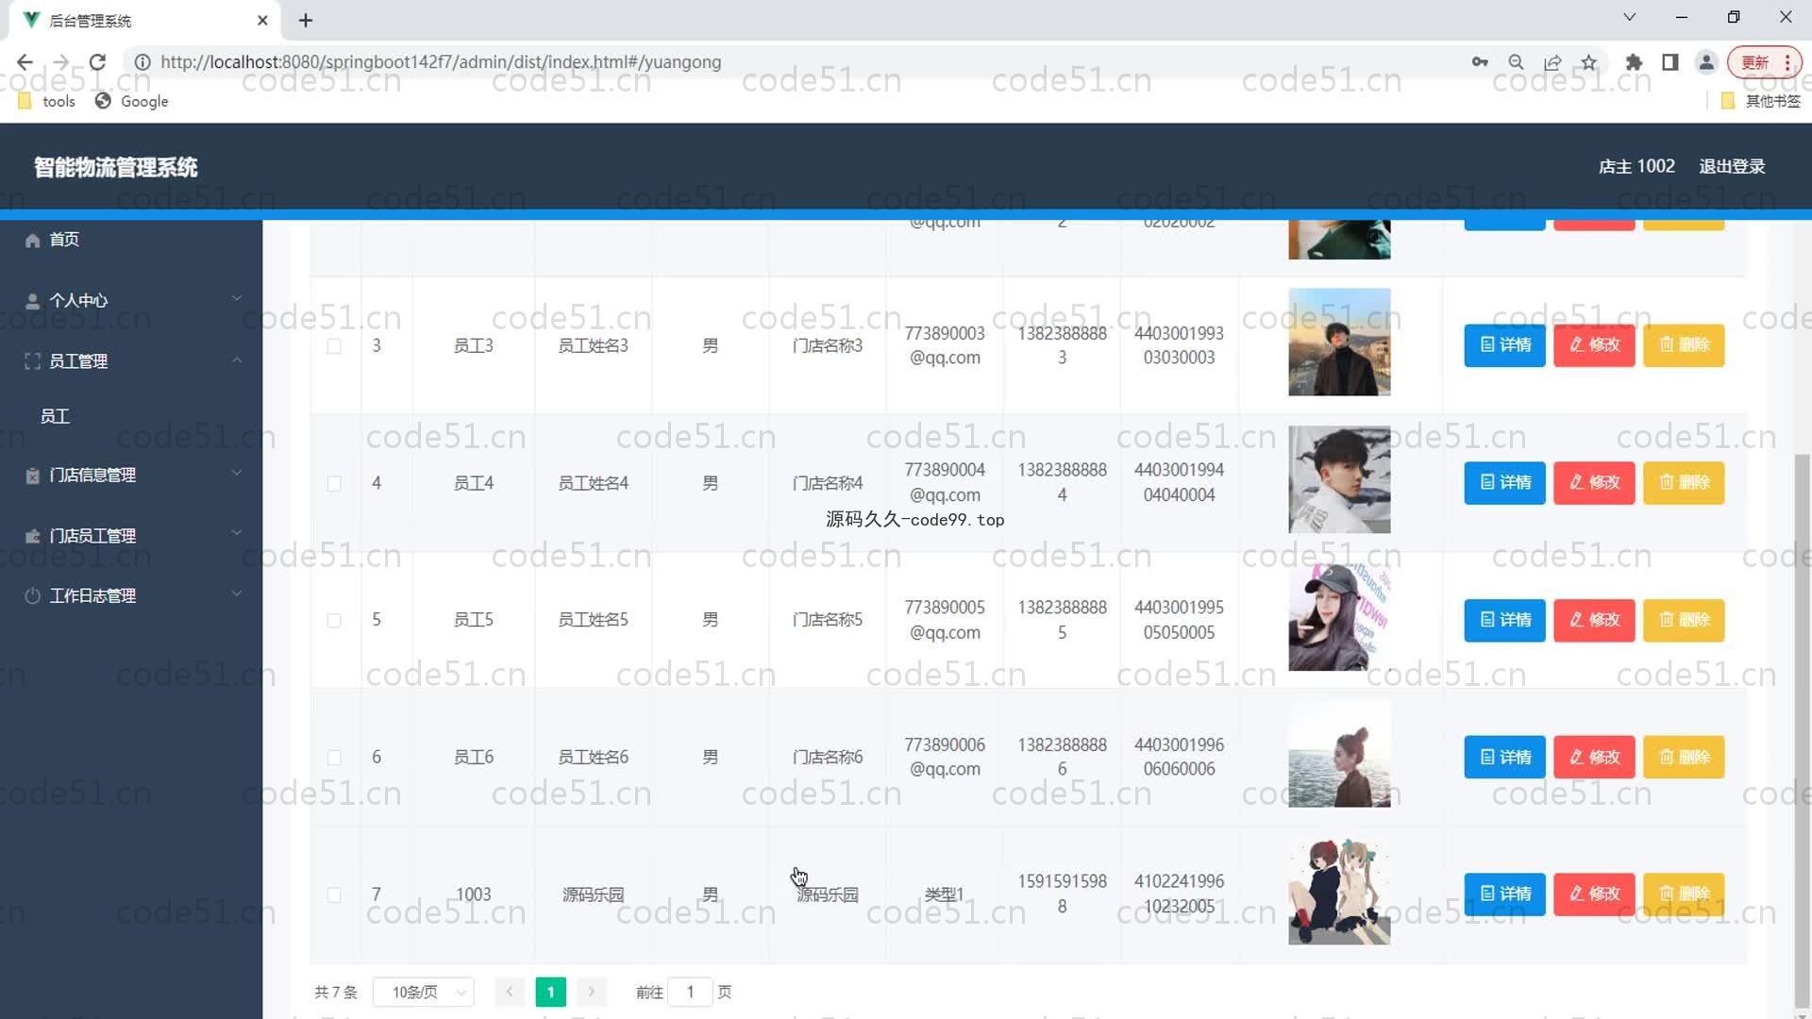Open the anime photo thumbnail in row 7
Viewport: 1812px width, 1019px height.
pyautogui.click(x=1339, y=892)
